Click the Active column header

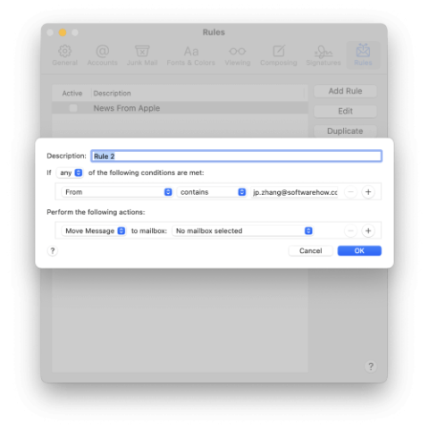tap(72, 93)
